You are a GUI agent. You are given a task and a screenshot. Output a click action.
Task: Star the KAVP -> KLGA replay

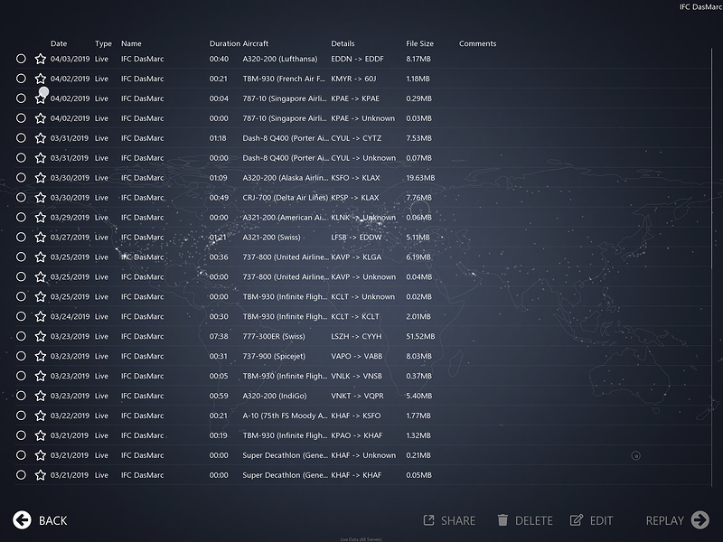(41, 257)
